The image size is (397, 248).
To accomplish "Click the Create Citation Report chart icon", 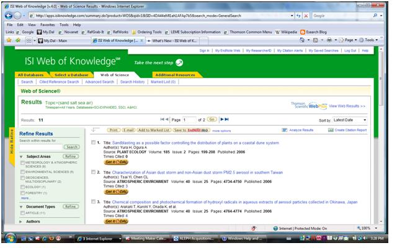I will coord(331,130).
